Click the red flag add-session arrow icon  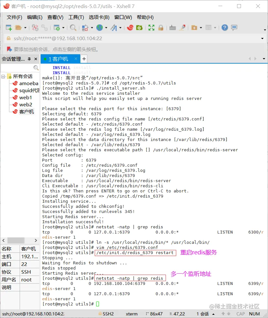[x=9, y=49]
